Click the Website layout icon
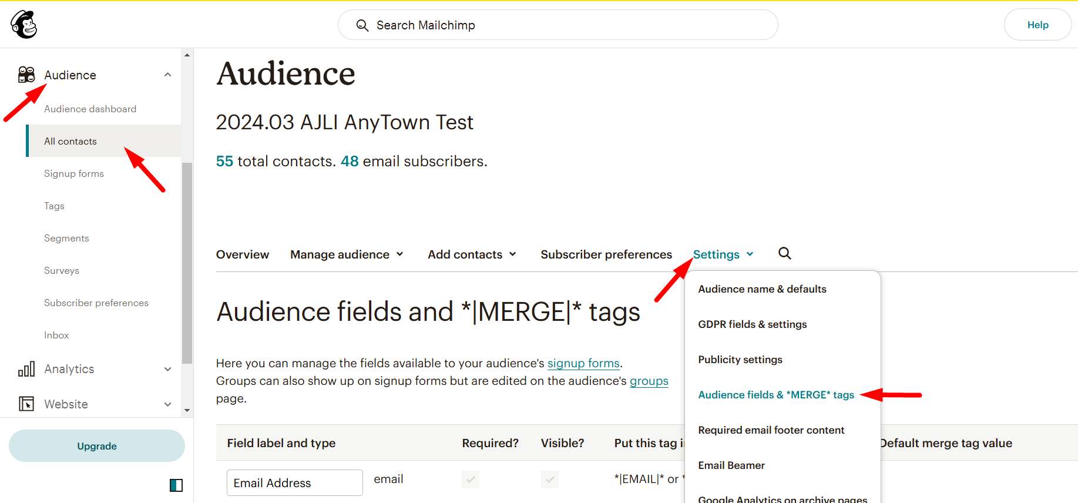The image size is (1078, 503). click(26, 404)
